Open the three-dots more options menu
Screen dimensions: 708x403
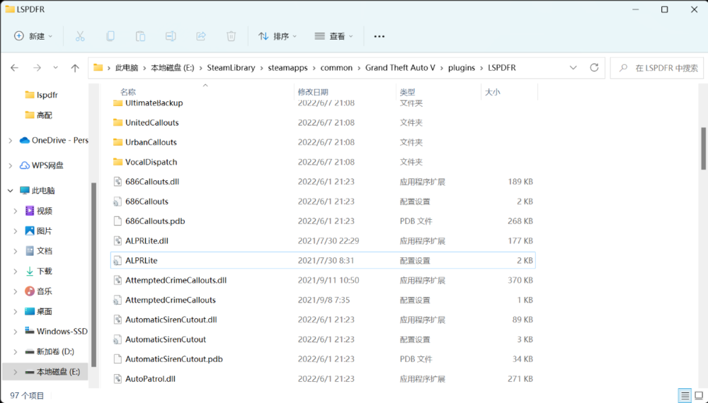(x=379, y=36)
